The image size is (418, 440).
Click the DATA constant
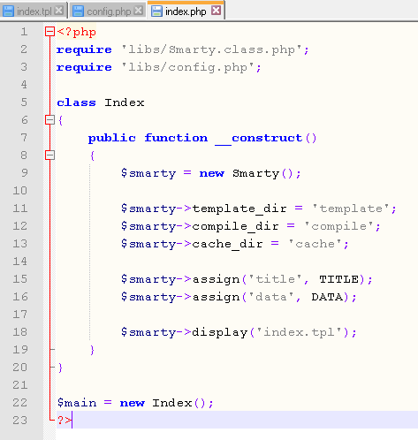[327, 297]
